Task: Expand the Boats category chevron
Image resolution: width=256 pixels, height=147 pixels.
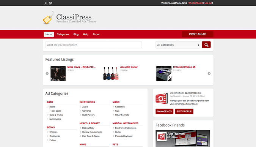Action: (x=48, y=107)
